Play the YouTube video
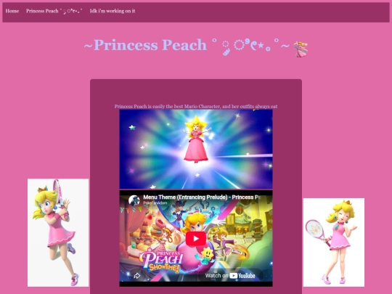The image size is (392, 294). point(196,239)
